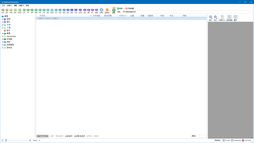Image resolution: width=254 pixels, height=143 pixels.
Task: Set preview to 实际大小
Action: pos(222,18)
